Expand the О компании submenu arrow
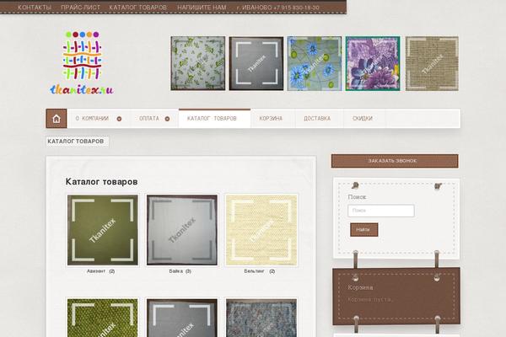Viewport: 506px width, 337px height. [119, 119]
